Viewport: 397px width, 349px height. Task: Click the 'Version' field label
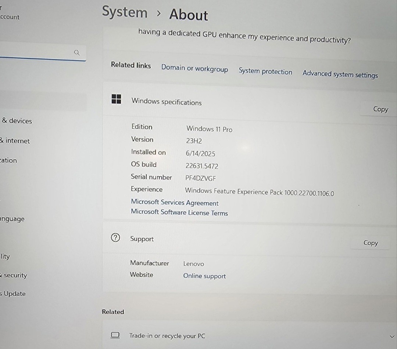(x=142, y=139)
